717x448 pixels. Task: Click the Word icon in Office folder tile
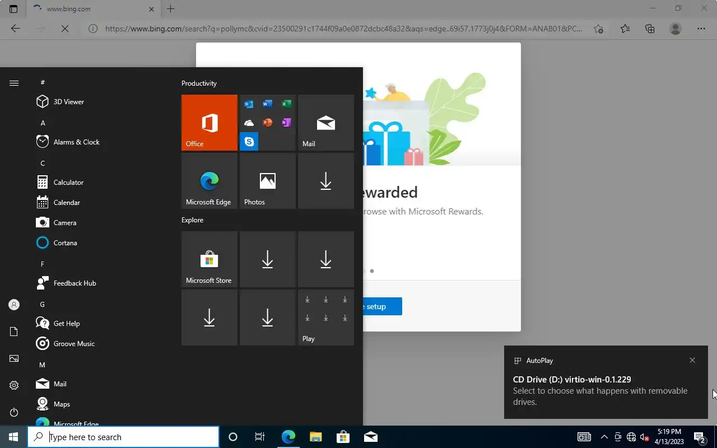[267, 104]
